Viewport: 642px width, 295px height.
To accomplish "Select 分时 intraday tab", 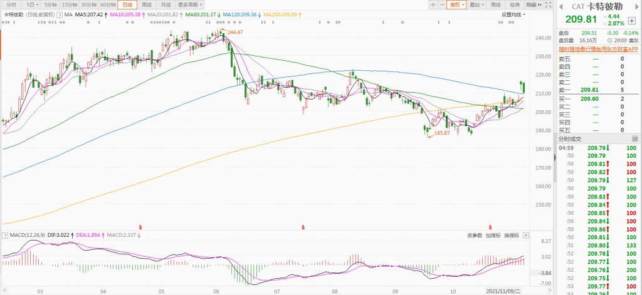I will tap(11, 4).
